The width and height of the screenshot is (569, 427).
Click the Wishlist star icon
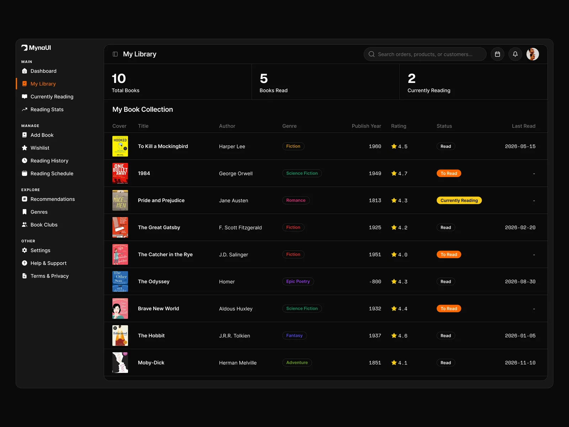pos(25,148)
